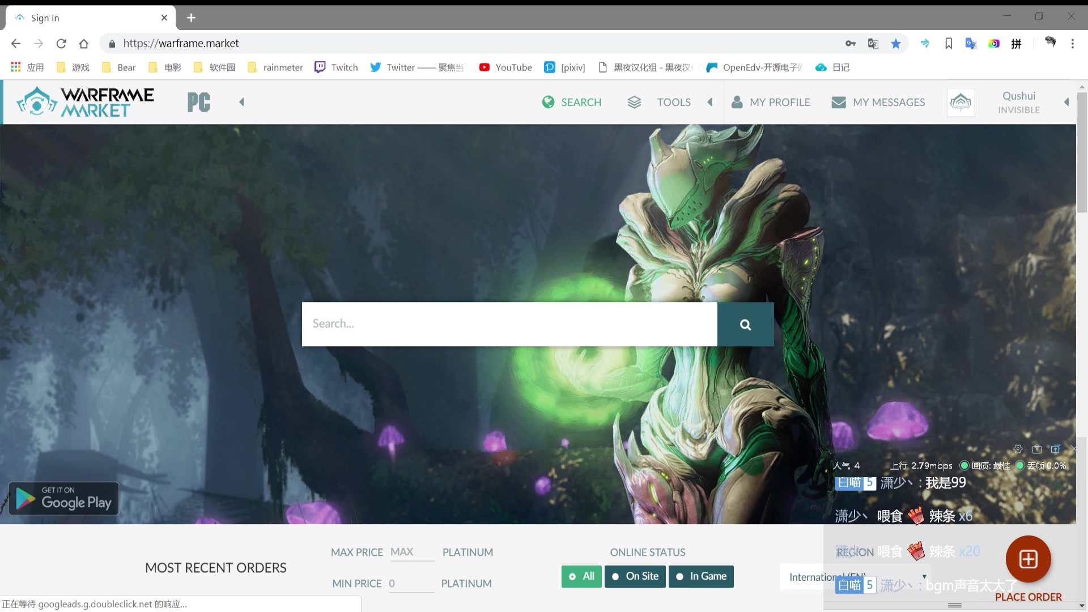Open the rainmeter bookmark folder

[275, 67]
